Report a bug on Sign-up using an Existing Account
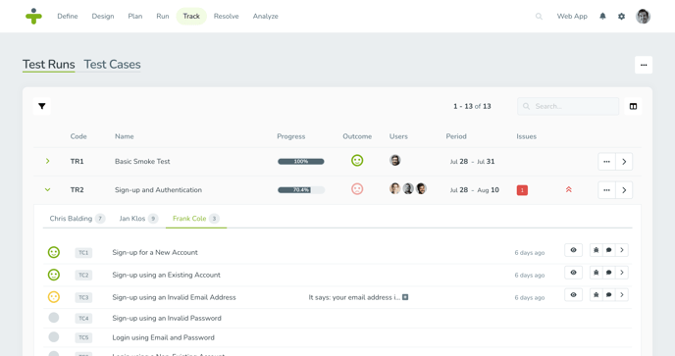 click(596, 273)
